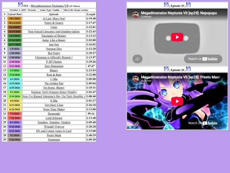230x173 pixels.
Task: Click the icon left of the Episode 28 label
Action: tap(166, 69)
